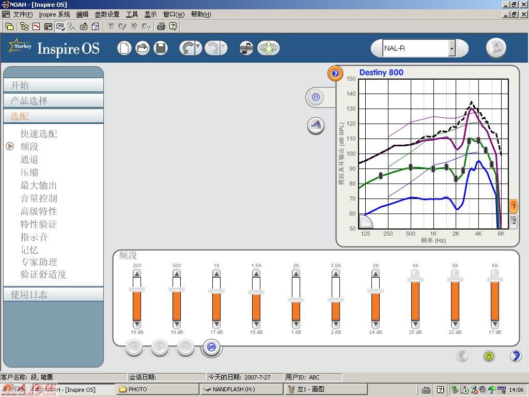
Task: Expand the 使用日志 sidebar section
Action: click(x=53, y=294)
